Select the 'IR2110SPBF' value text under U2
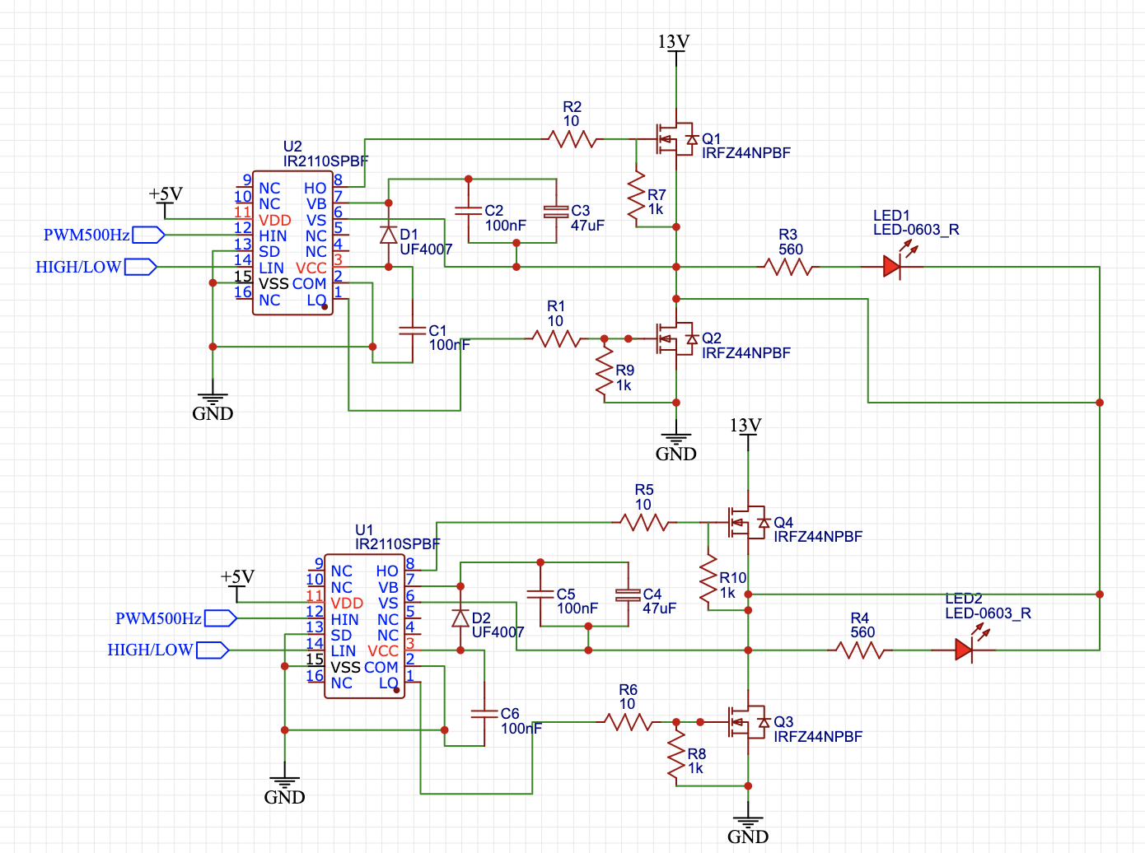The image size is (1145, 853). tap(326, 161)
